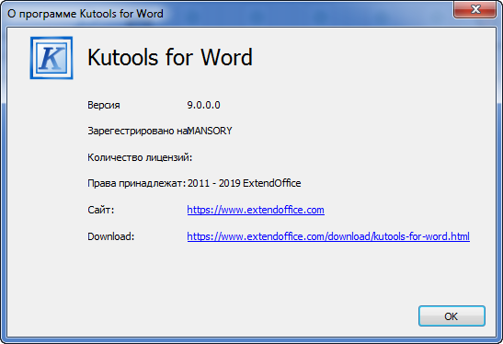Click the 'Kutools for Word' heading

(170, 57)
